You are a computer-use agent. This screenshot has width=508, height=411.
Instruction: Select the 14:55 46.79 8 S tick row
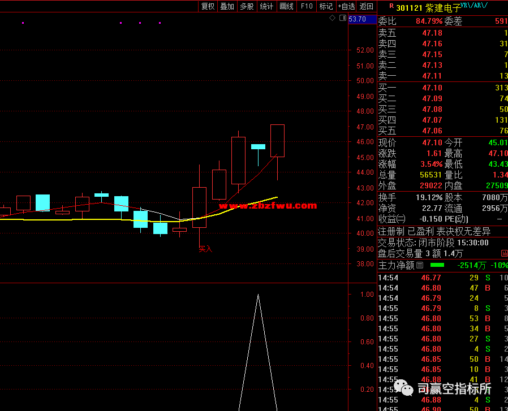coord(442,308)
